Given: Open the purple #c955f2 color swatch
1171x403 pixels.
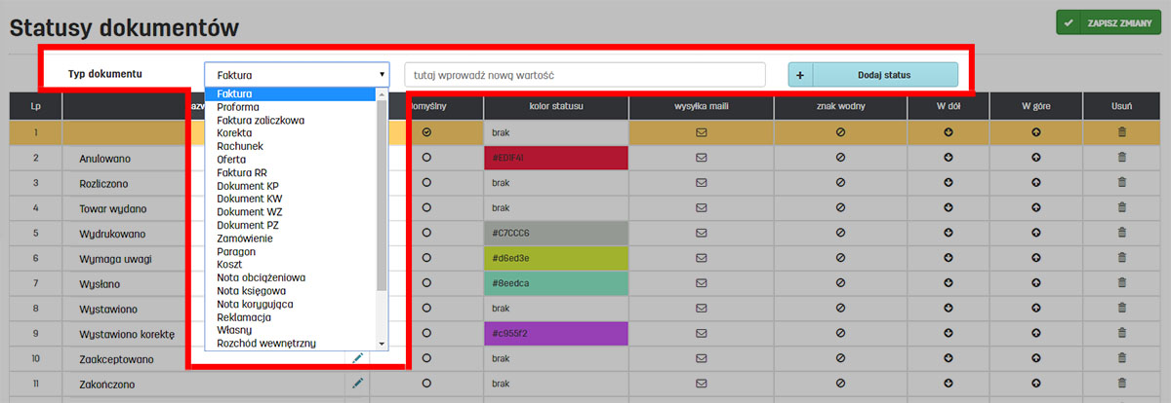Looking at the screenshot, I should click(555, 334).
